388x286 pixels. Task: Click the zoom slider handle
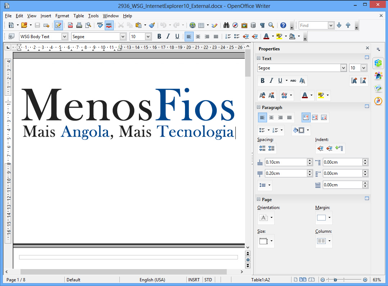tap(335, 280)
